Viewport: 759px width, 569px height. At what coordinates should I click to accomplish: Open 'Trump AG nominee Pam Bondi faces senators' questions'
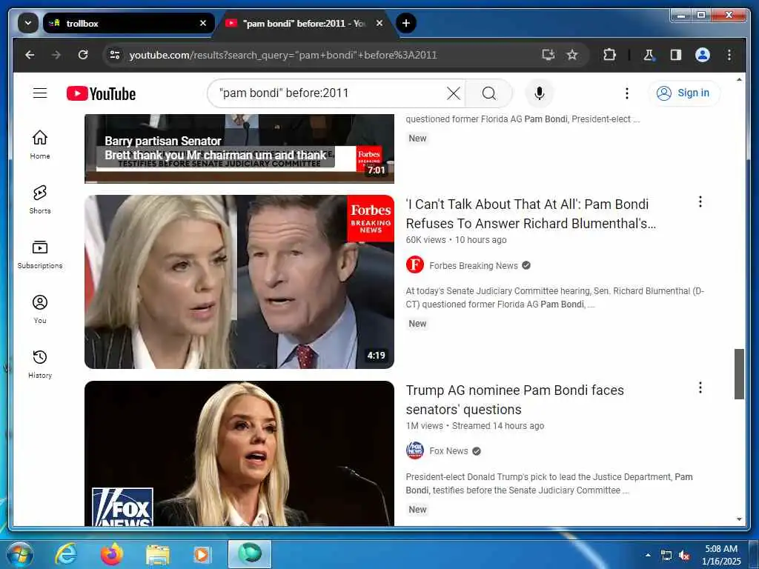(x=514, y=399)
